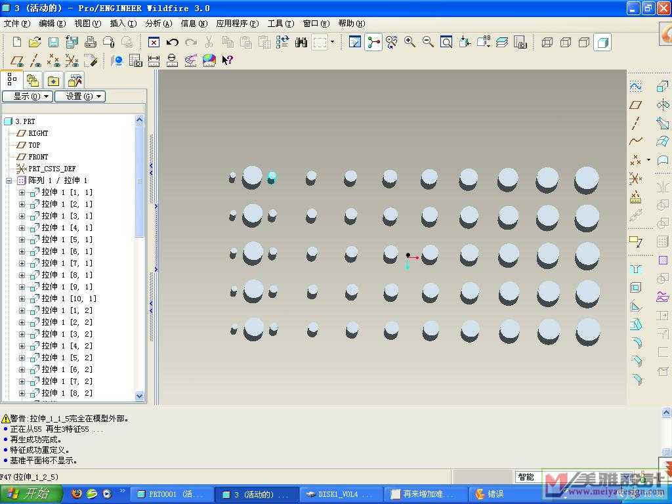The height and width of the screenshot is (504, 672).
Task: Toggle datum planes display
Action: (16, 60)
